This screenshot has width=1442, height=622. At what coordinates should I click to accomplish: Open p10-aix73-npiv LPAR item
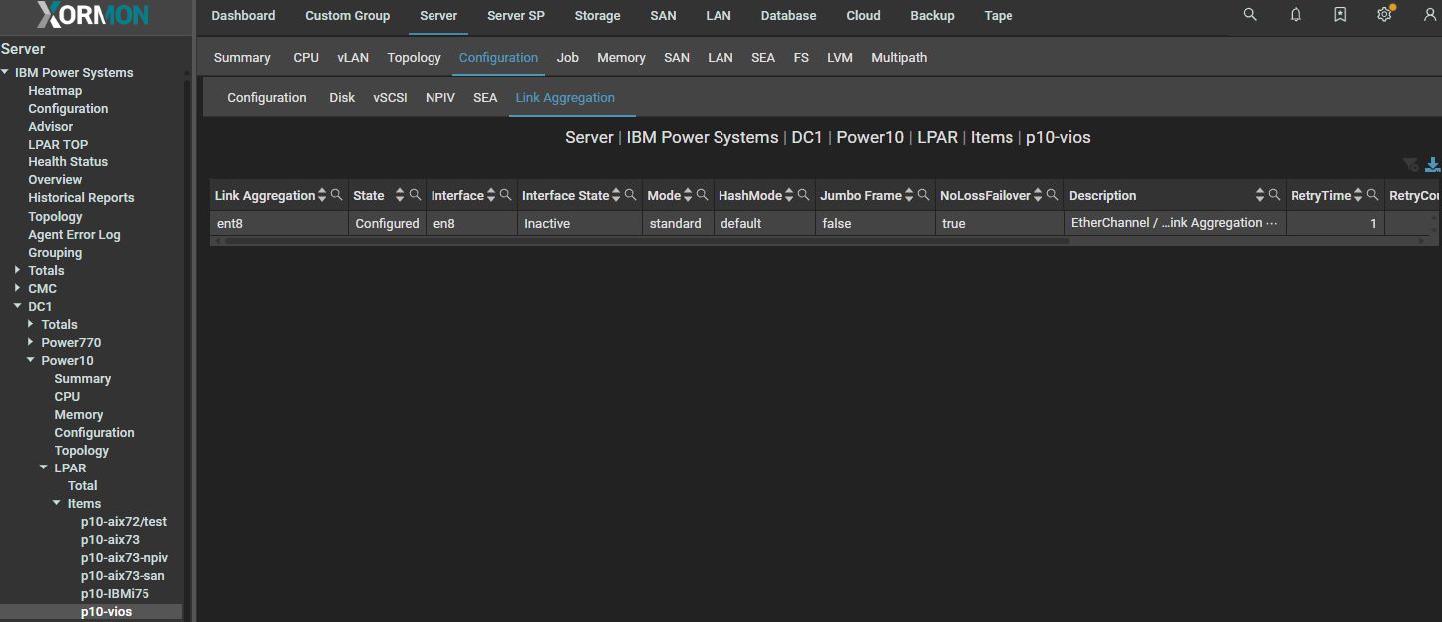124,557
